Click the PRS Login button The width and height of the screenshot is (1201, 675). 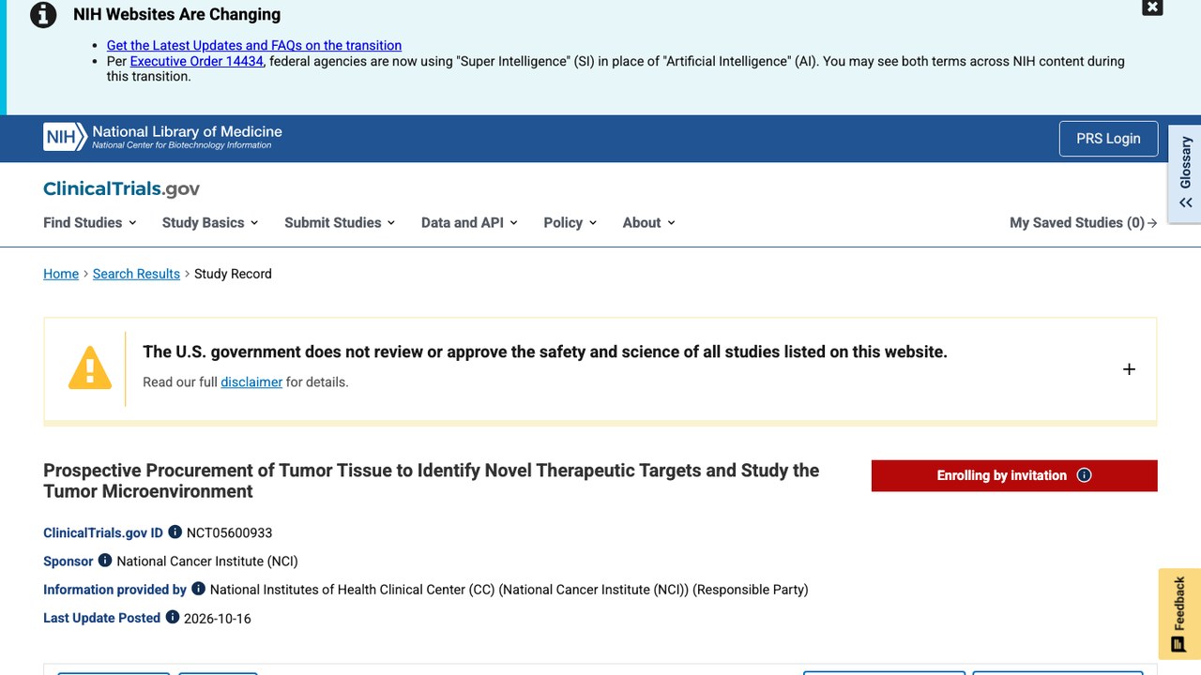click(1108, 139)
